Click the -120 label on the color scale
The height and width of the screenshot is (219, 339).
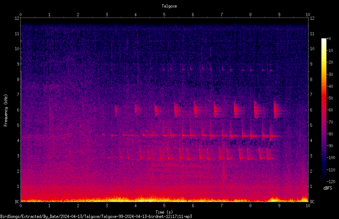pyautogui.click(x=331, y=181)
